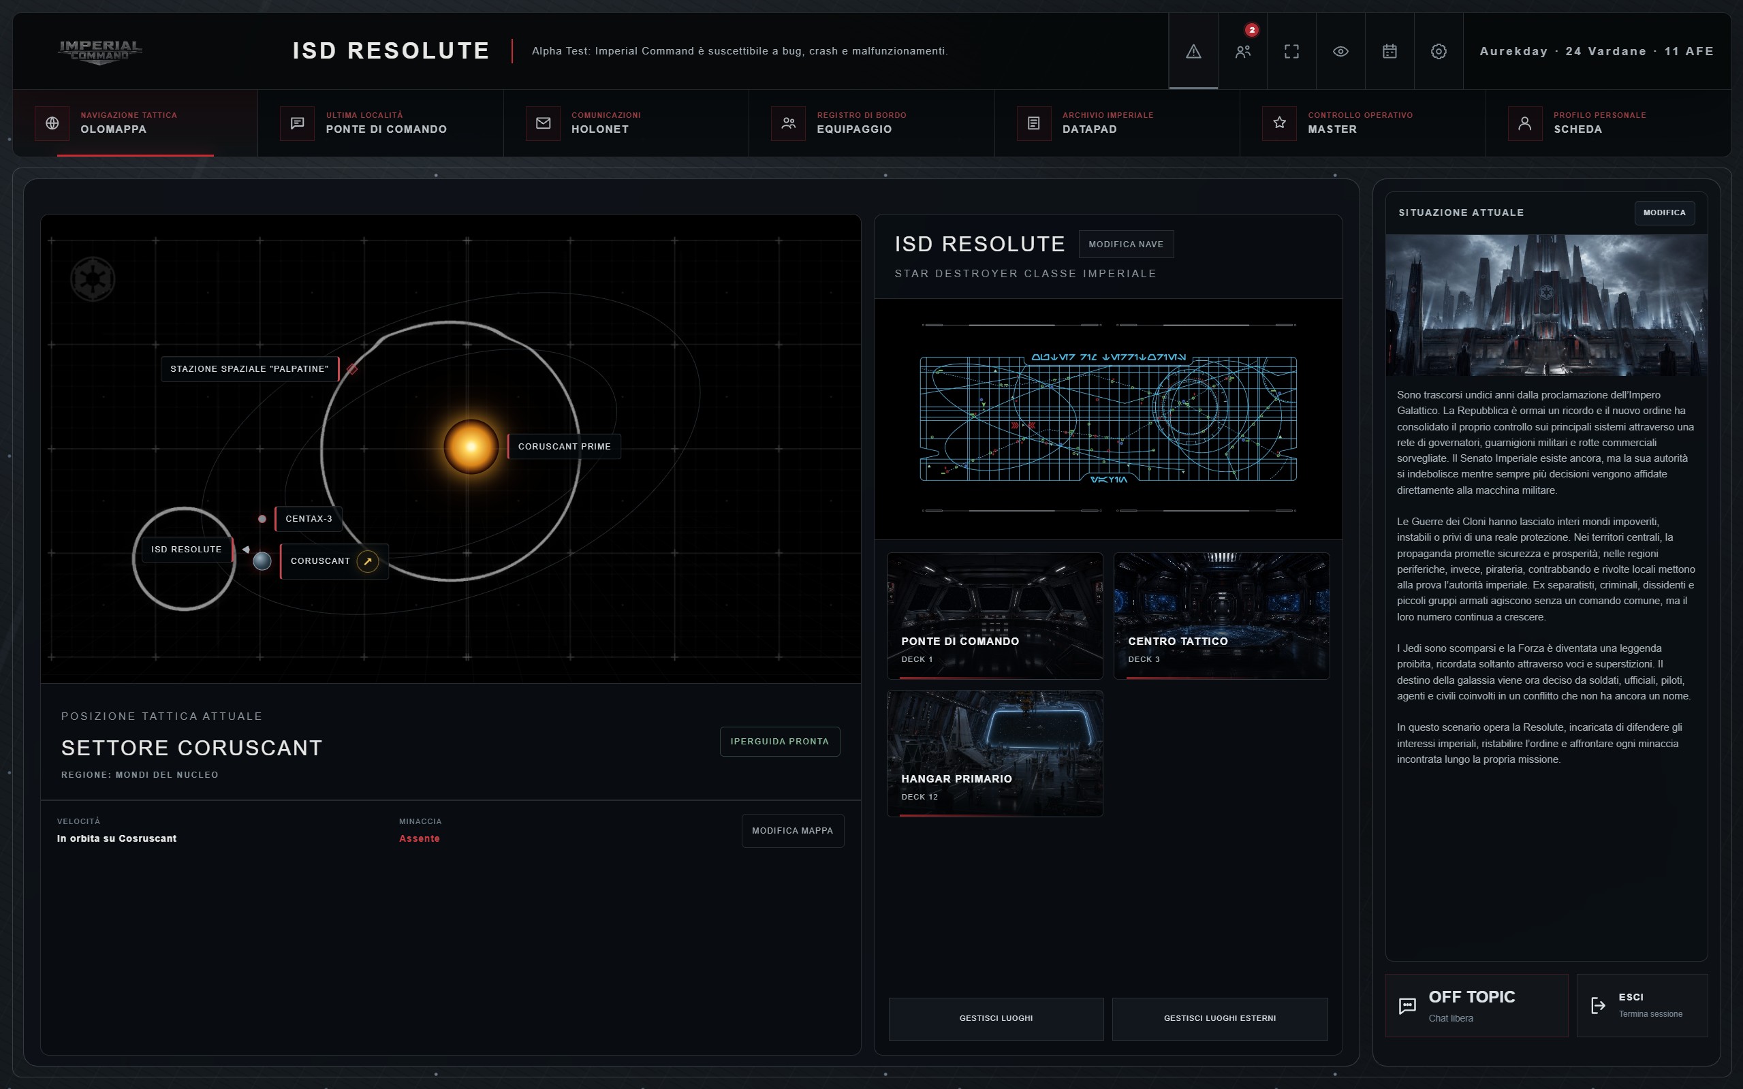Viewport: 1743px width, 1089px height.
Task: Click the document icon for Datapad
Action: coord(1033,123)
